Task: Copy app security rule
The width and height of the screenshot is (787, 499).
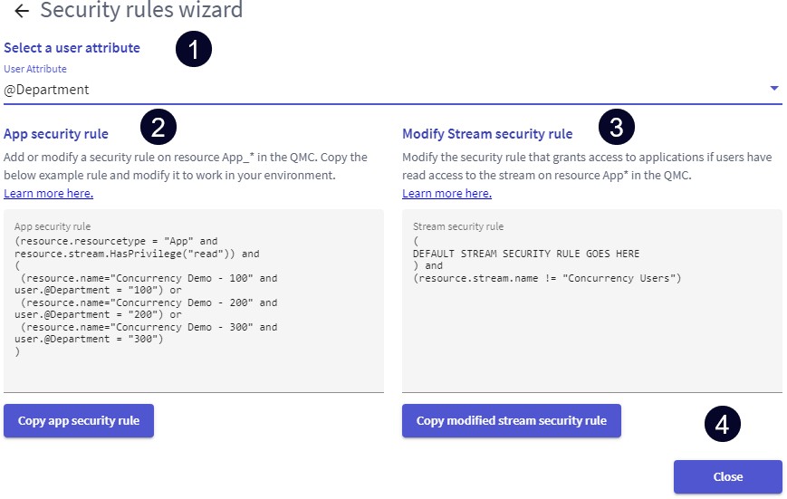Action: pos(79,421)
